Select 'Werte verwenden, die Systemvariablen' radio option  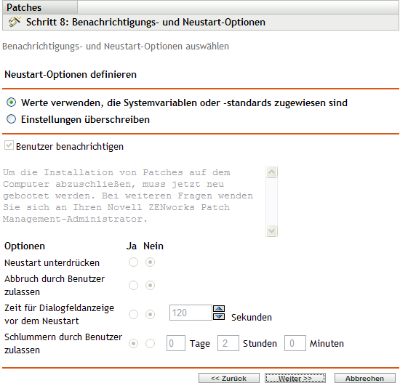[11, 102]
